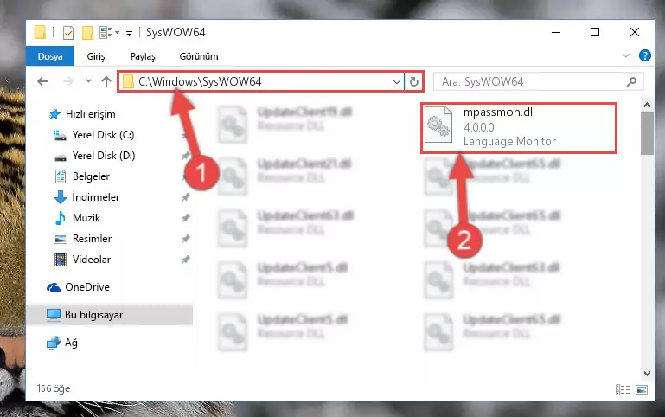Unpin İndirmeler from quick access
Screen dimensions: 665x417
coord(185,197)
